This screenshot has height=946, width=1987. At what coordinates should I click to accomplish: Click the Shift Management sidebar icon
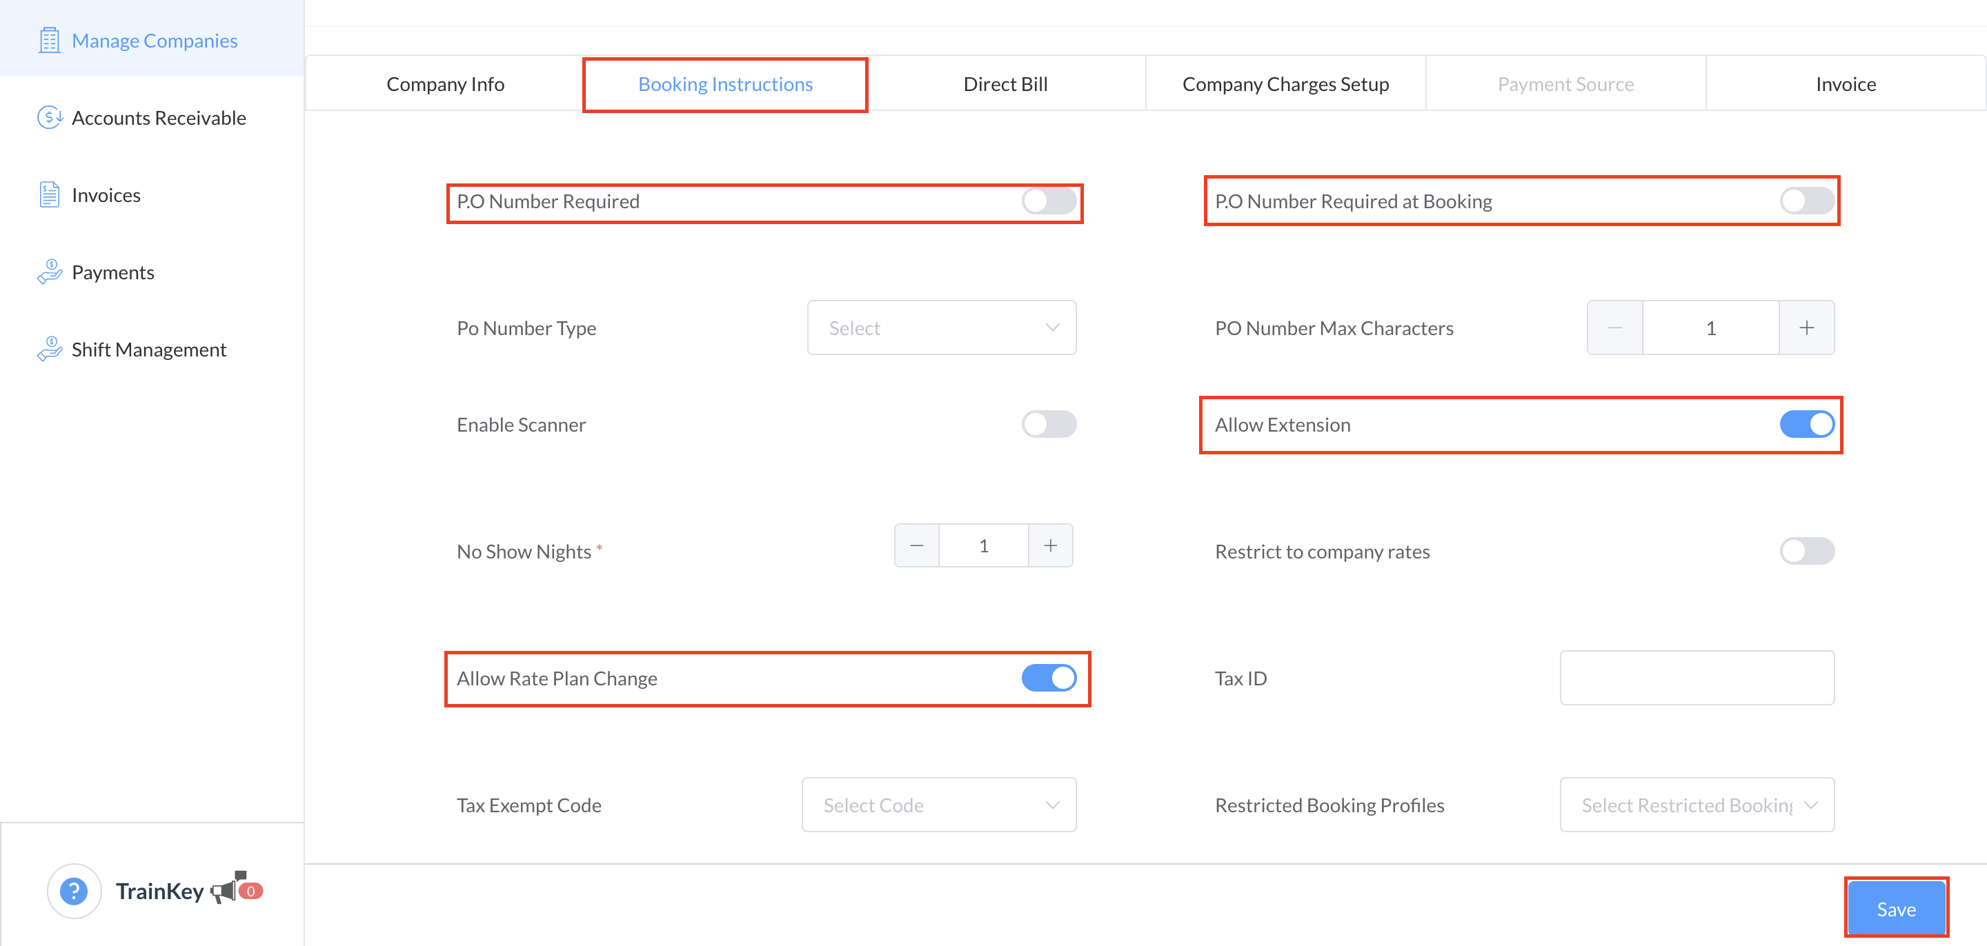tap(50, 350)
